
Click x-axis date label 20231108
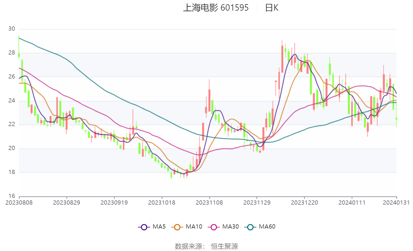point(210,202)
